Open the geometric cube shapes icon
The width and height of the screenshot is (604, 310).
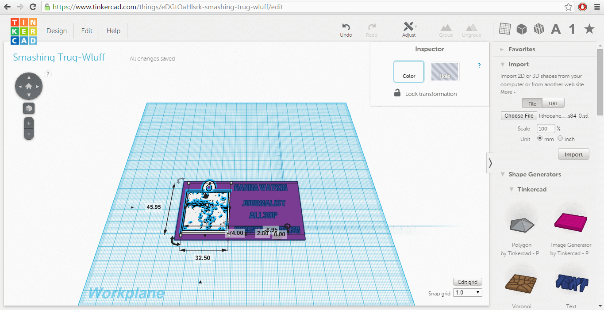pyautogui.click(x=522, y=29)
